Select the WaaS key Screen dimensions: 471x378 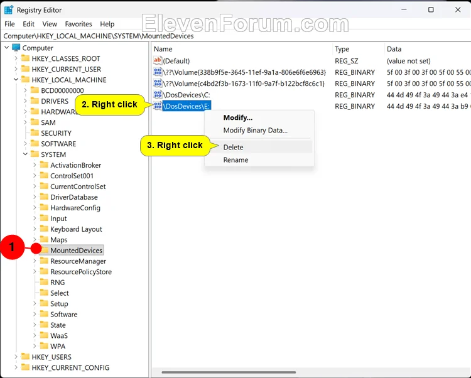click(x=59, y=336)
